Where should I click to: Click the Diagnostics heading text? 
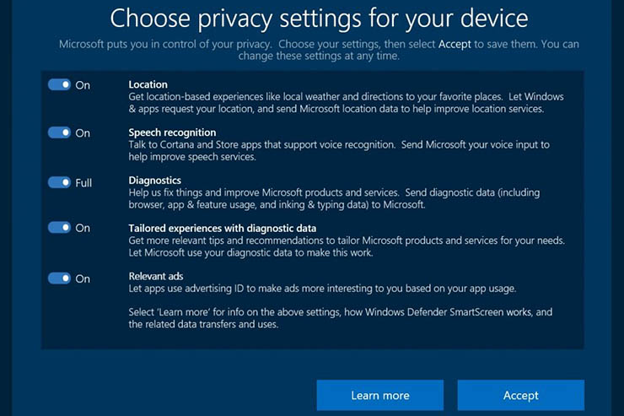(154, 181)
